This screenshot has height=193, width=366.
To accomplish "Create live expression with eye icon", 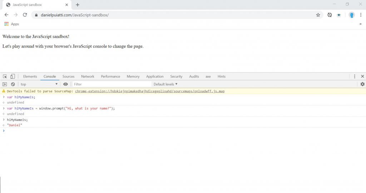I will [x=66, y=84].
